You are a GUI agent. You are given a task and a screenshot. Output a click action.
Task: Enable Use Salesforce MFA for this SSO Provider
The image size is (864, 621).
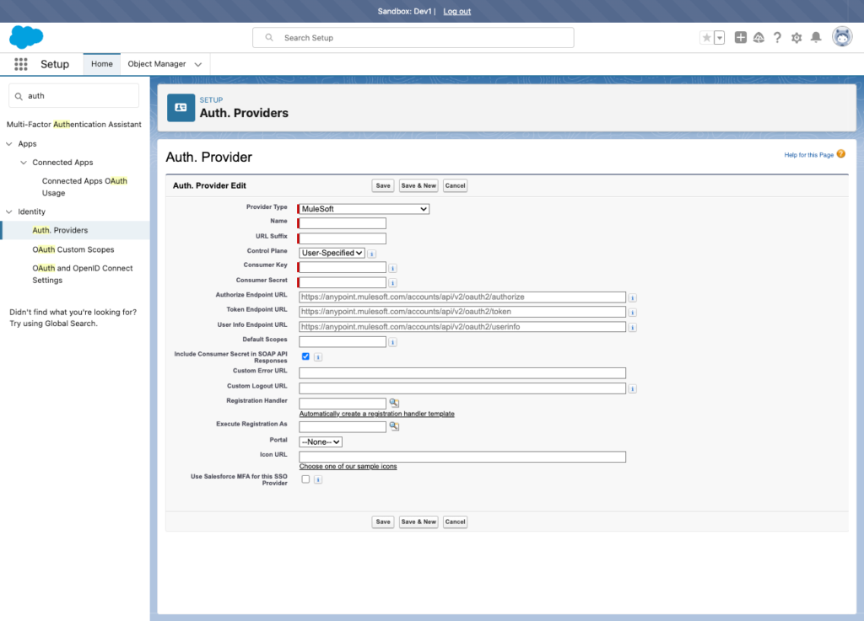tap(305, 479)
